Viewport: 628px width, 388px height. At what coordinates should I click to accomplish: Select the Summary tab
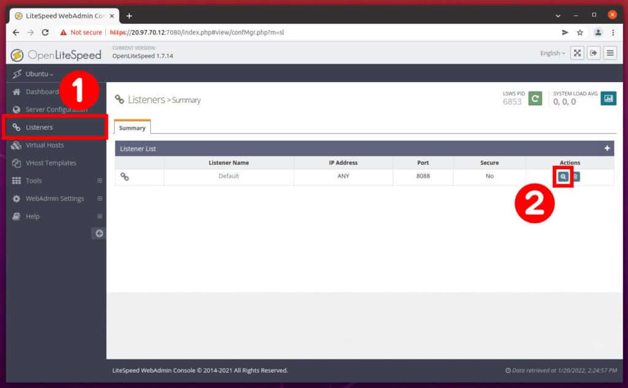(x=132, y=127)
